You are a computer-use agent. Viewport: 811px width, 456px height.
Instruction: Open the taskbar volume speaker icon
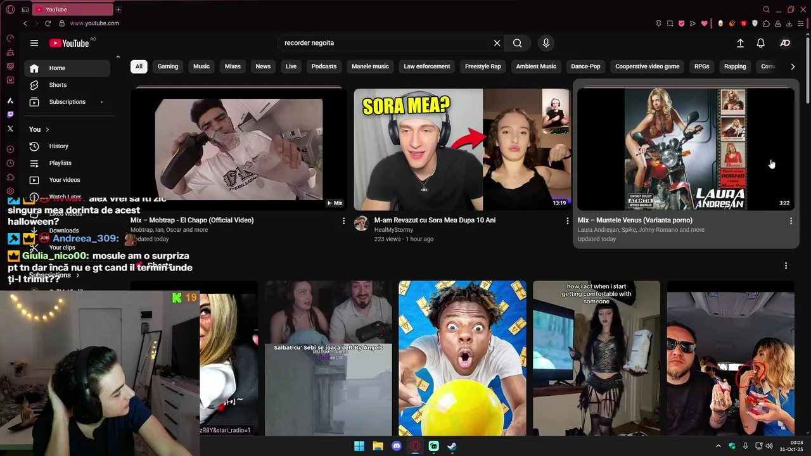coord(769,446)
